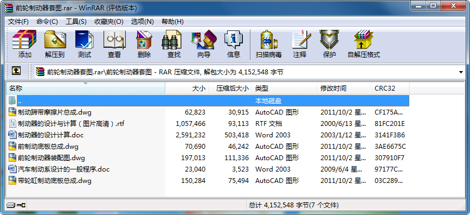Click the 测试 (Test) toolbar icon

[x=85, y=40]
